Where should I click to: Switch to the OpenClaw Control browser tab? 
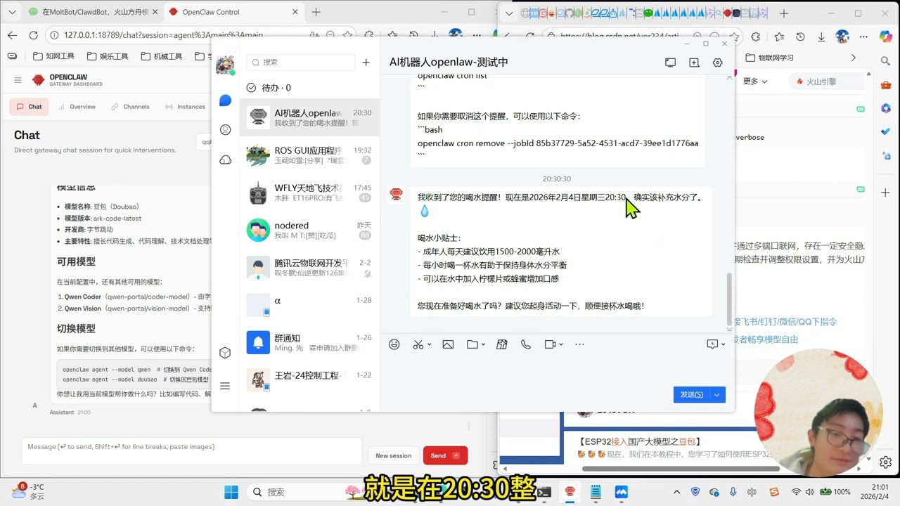click(x=233, y=12)
